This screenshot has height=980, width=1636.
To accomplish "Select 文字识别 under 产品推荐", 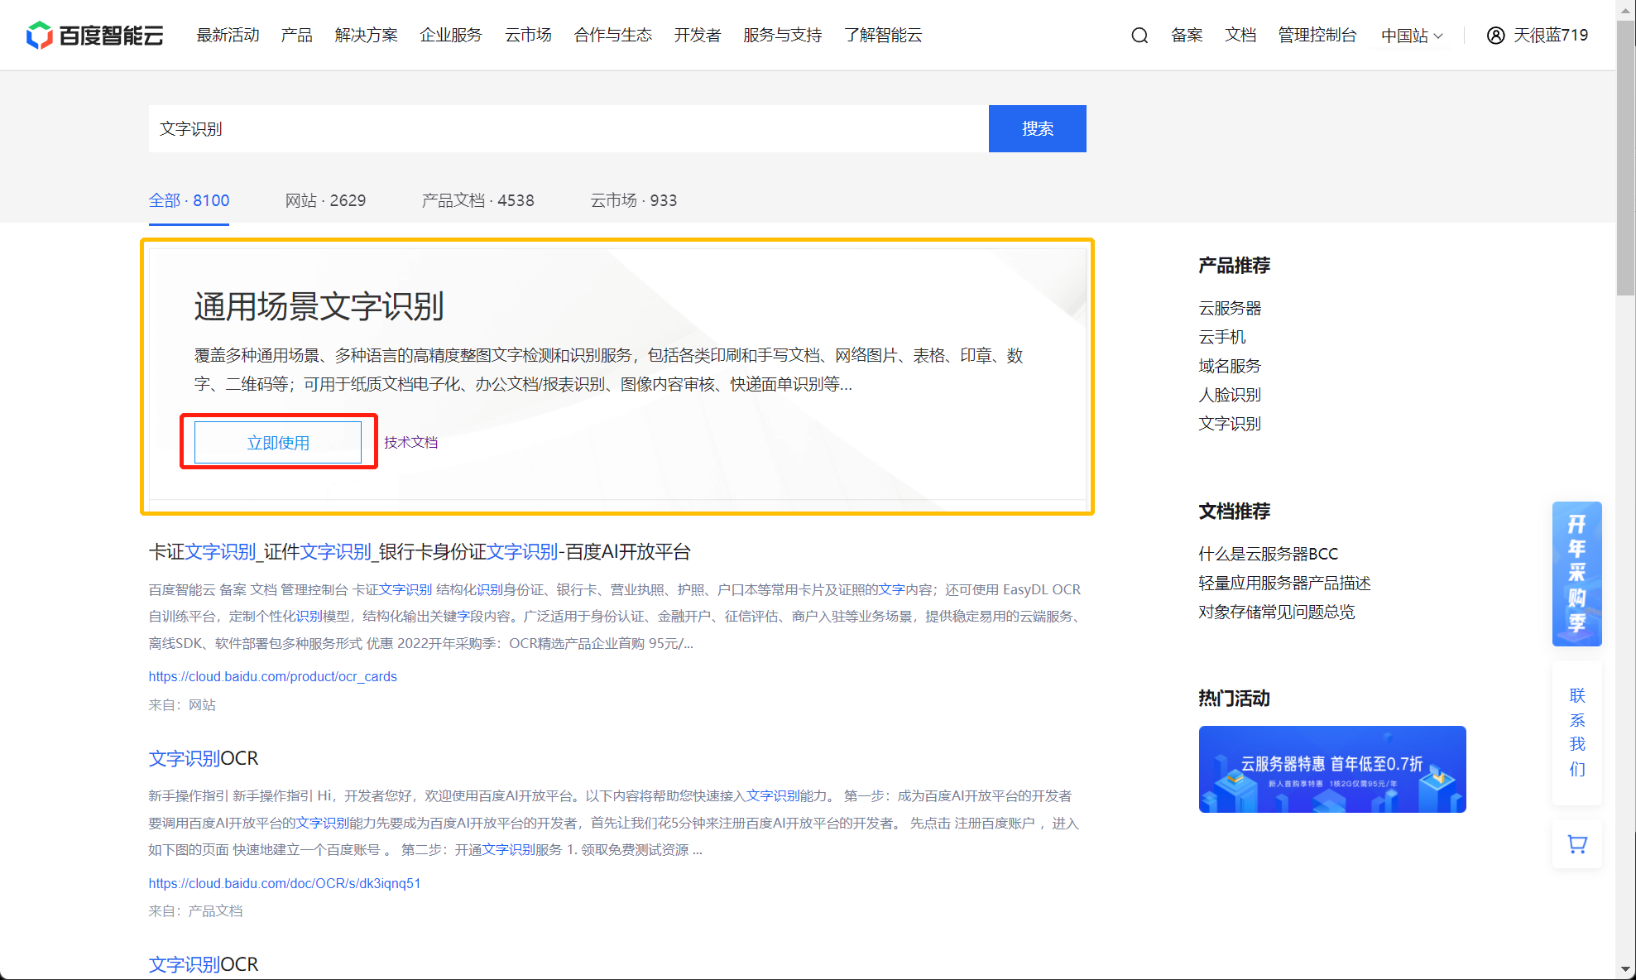I will pos(1230,424).
